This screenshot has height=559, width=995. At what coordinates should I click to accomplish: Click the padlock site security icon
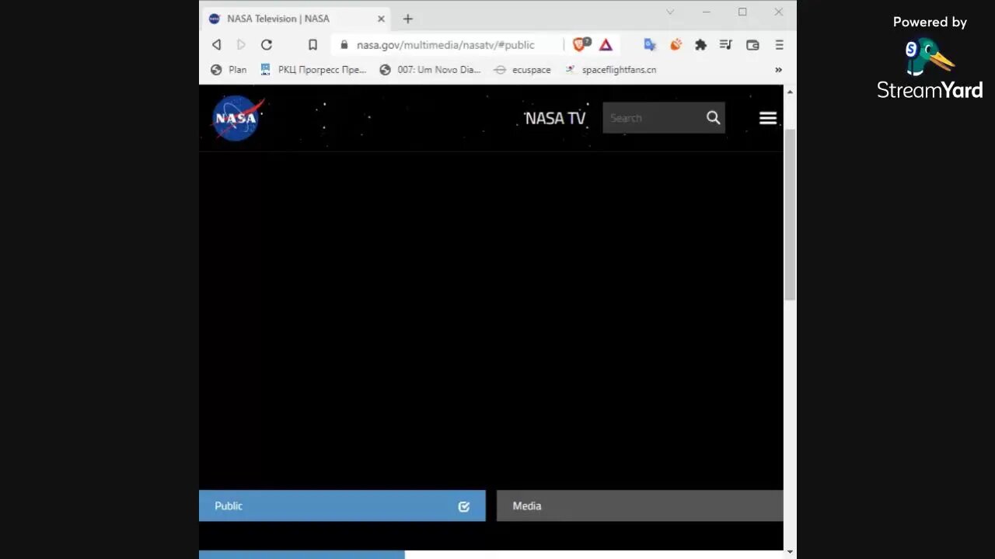coord(344,45)
